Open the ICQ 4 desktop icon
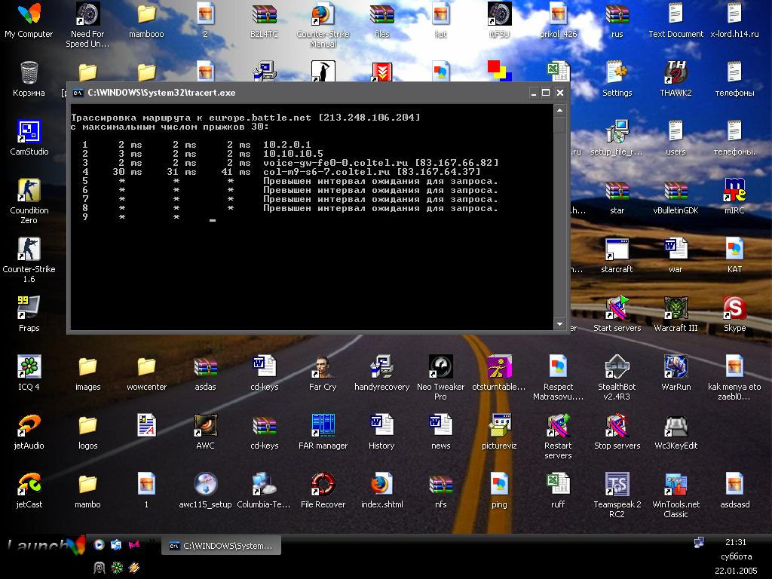Screen dimensions: 772x579 [29, 367]
